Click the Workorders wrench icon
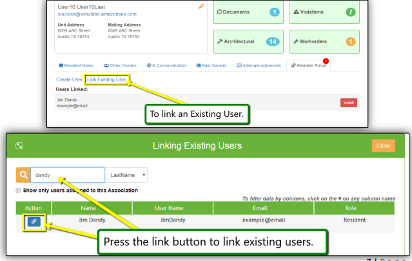This screenshot has width=412, height=261. tap(296, 41)
